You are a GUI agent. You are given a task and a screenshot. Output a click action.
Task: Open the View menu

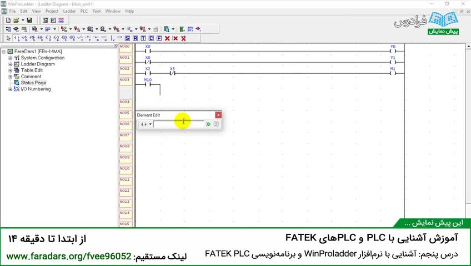36,11
